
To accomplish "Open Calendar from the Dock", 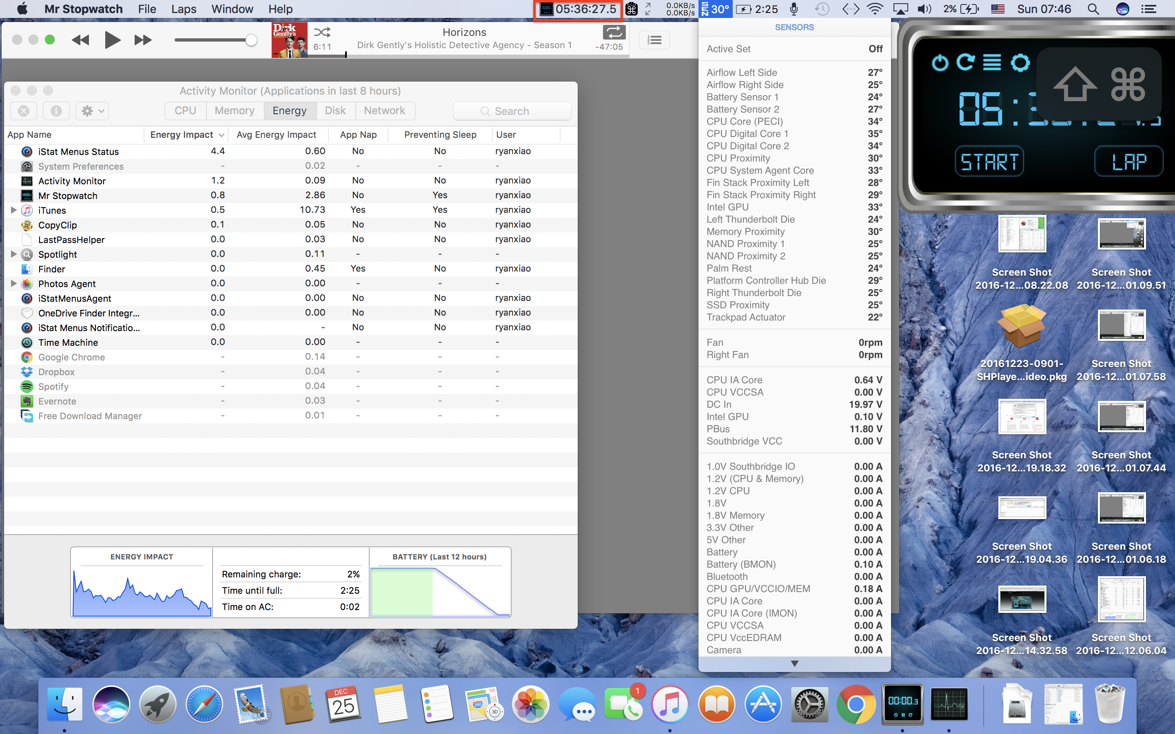I will (x=343, y=704).
